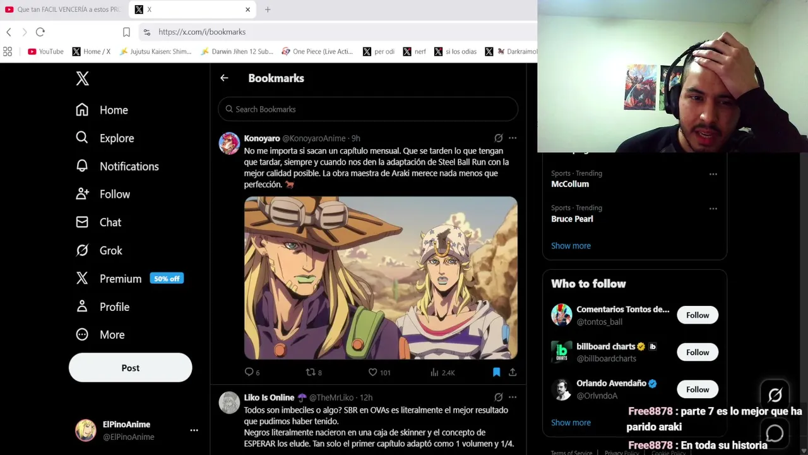View analytics of Konoyaro post
Image resolution: width=808 pixels, height=455 pixels.
coord(443,372)
